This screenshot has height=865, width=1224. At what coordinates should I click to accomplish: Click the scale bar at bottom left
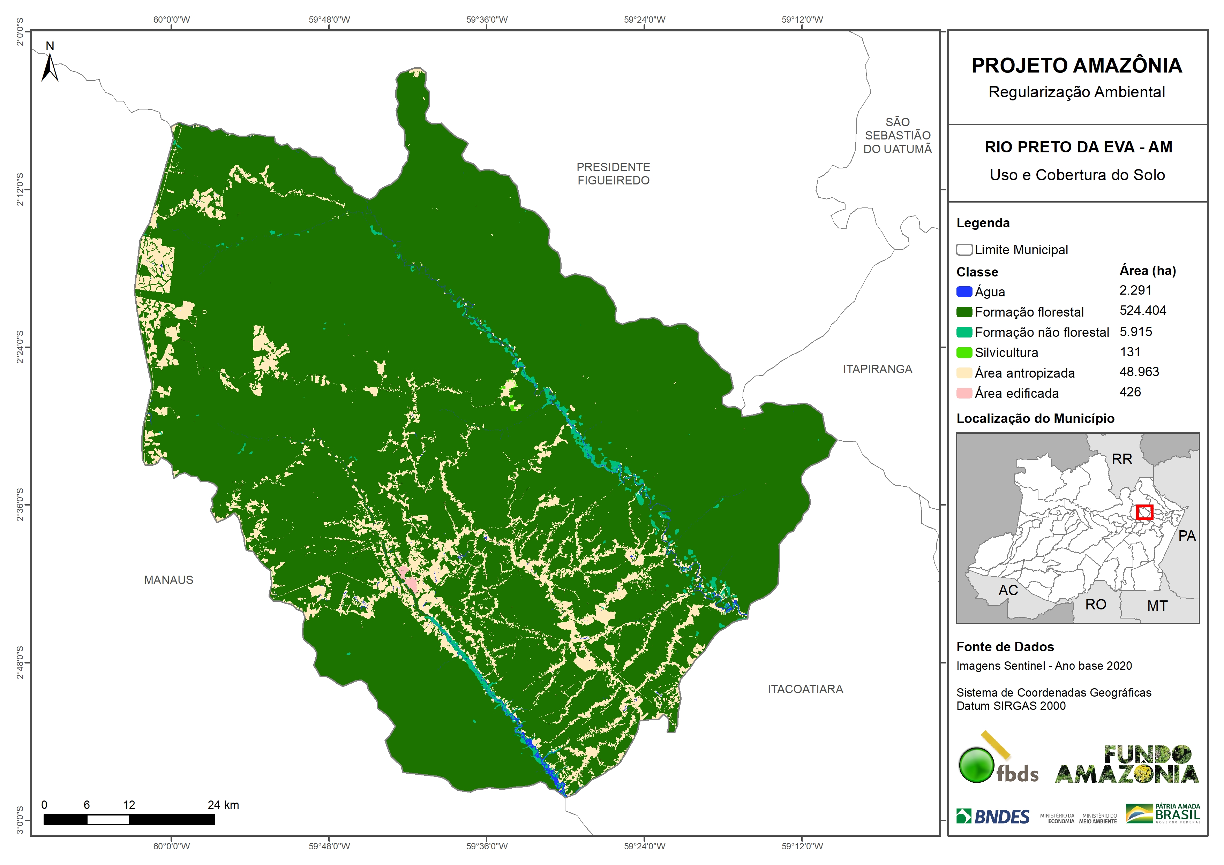point(129,820)
